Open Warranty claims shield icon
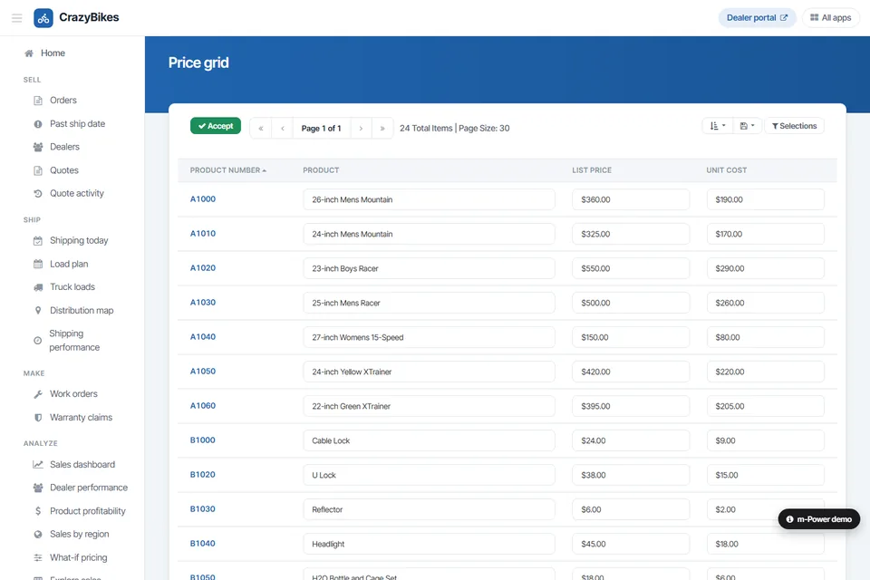The height and width of the screenshot is (580, 870). coord(38,418)
